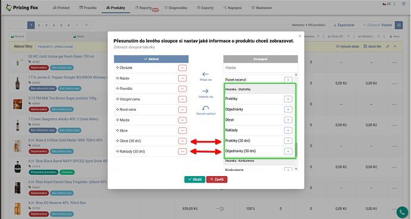The height and width of the screenshot is (219, 411).
Task: Click the Odebrat vše right arrow icon
Action: click(205, 91)
